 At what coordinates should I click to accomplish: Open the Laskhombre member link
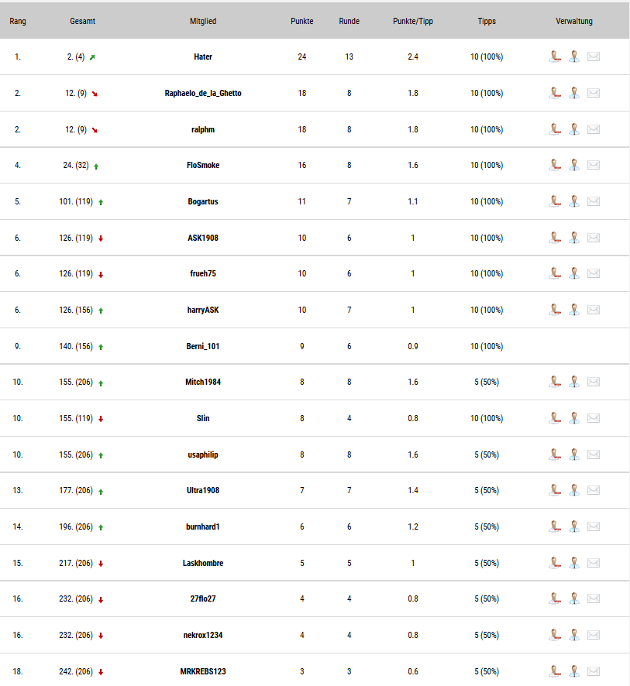point(203,563)
